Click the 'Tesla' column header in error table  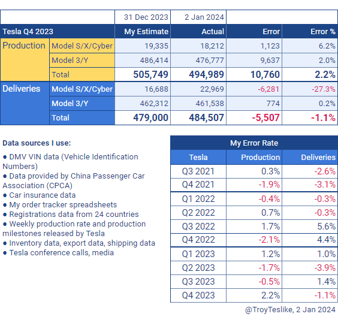point(198,158)
